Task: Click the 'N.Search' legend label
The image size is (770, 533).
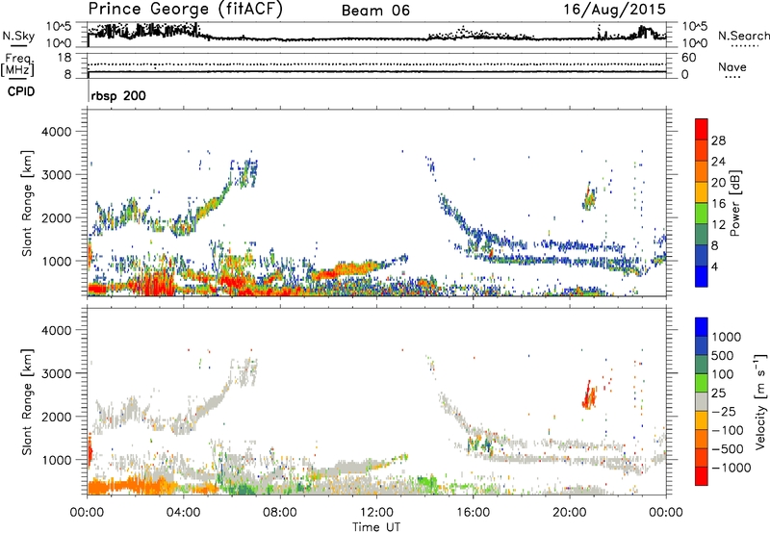Action: (743, 36)
